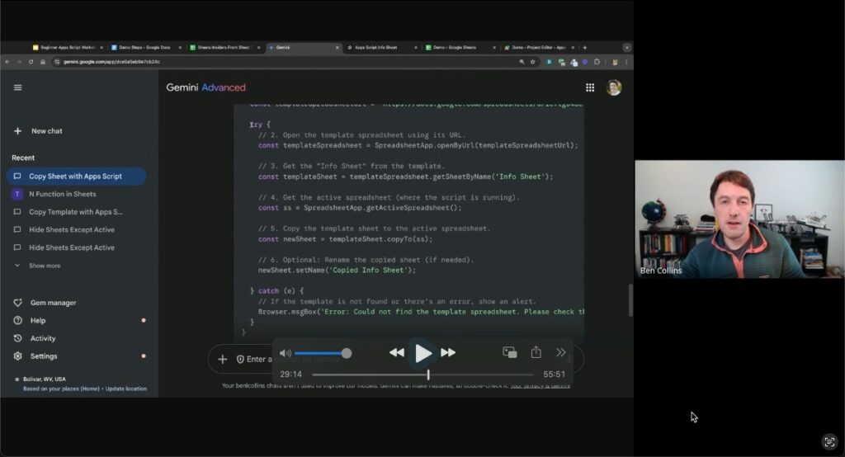Open Settings in the sidebar
Viewport: 845px width, 457px height.
35,356
